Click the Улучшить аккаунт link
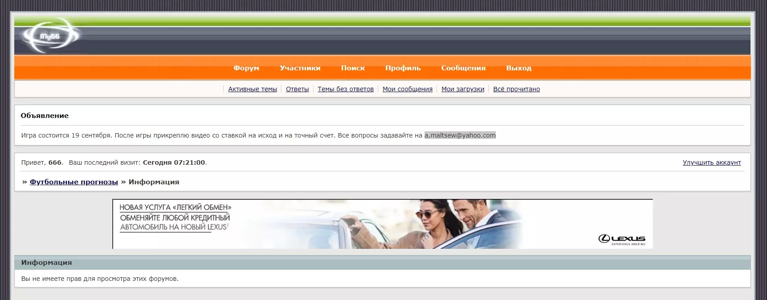The image size is (767, 300). [x=712, y=162]
